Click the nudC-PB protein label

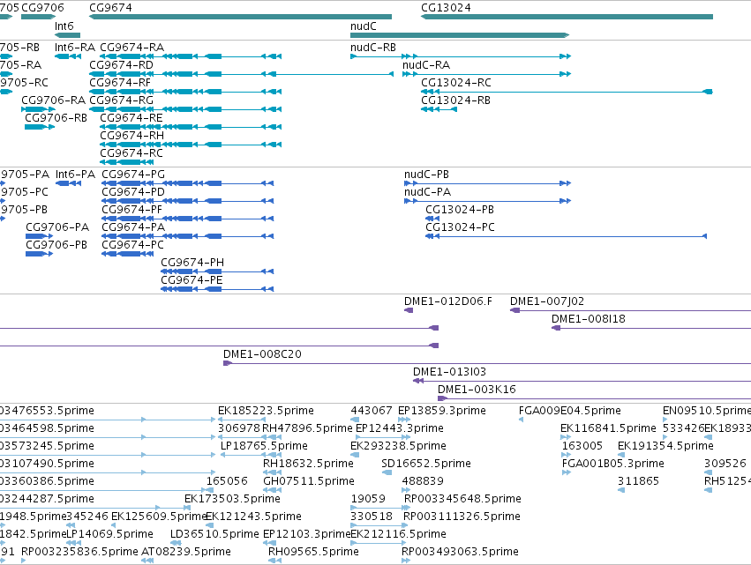tap(426, 175)
